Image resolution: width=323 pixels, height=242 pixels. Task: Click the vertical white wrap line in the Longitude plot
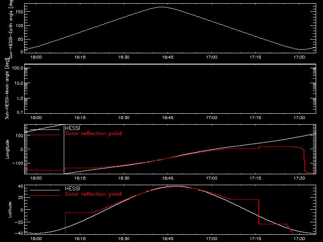pyautogui.click(x=64, y=149)
